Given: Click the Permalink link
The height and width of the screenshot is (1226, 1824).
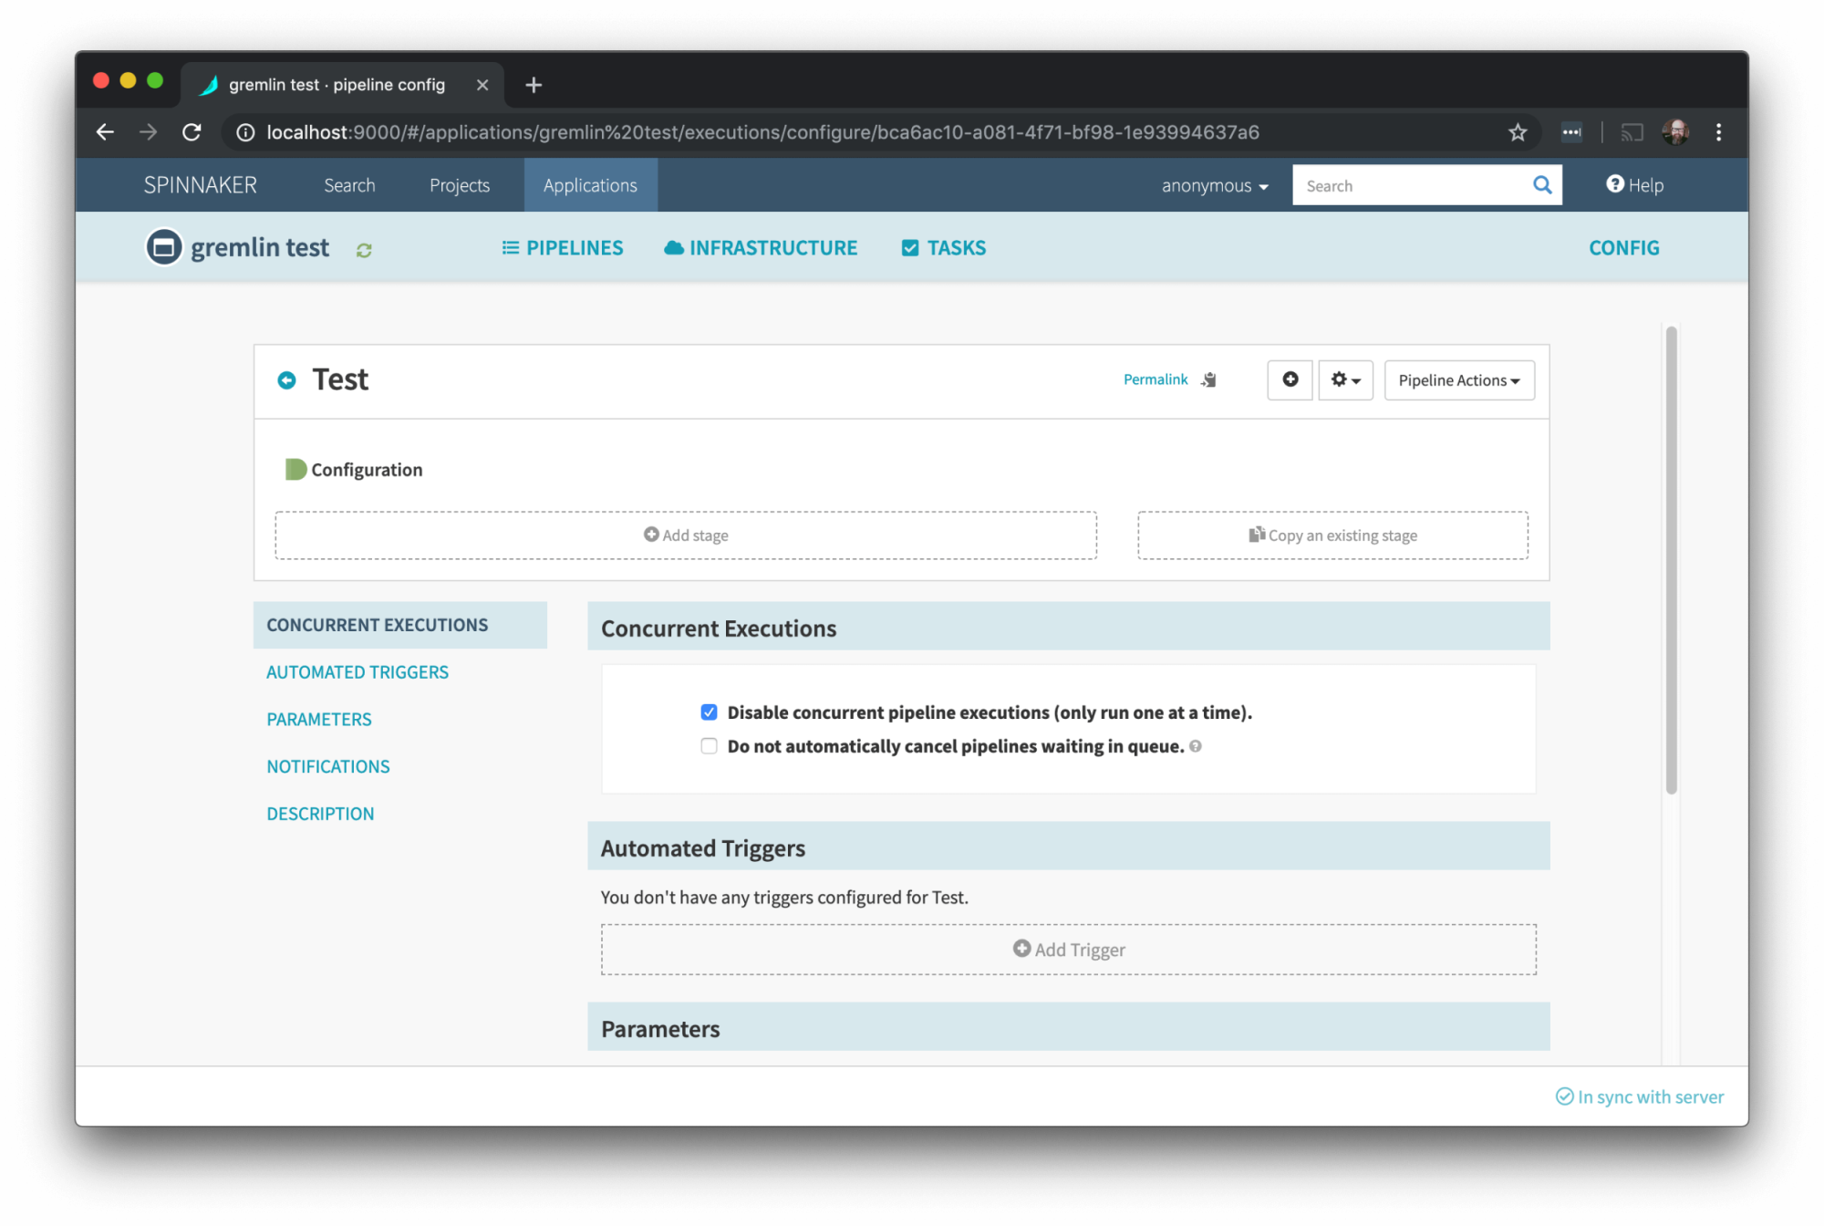Looking at the screenshot, I should click(x=1153, y=379).
